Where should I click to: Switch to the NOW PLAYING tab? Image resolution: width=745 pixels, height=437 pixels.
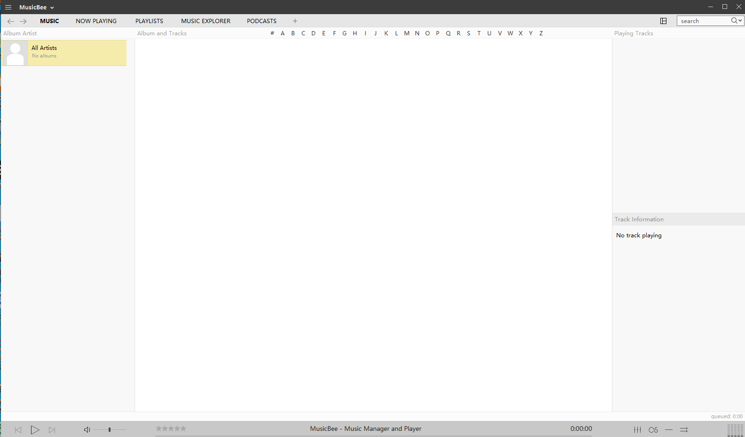[x=96, y=21]
